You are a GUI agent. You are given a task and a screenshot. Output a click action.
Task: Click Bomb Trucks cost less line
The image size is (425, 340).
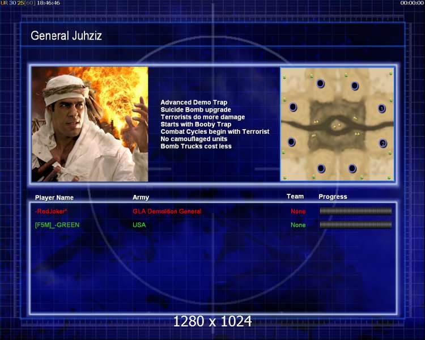[x=196, y=146]
